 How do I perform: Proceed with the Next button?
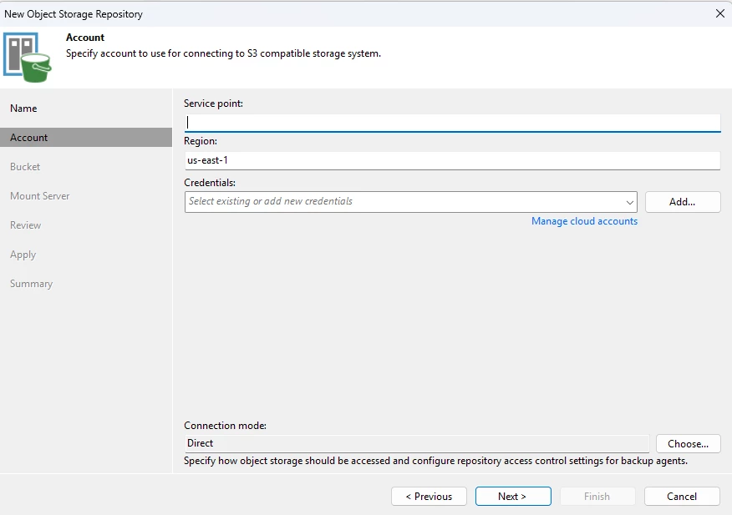[x=513, y=497]
